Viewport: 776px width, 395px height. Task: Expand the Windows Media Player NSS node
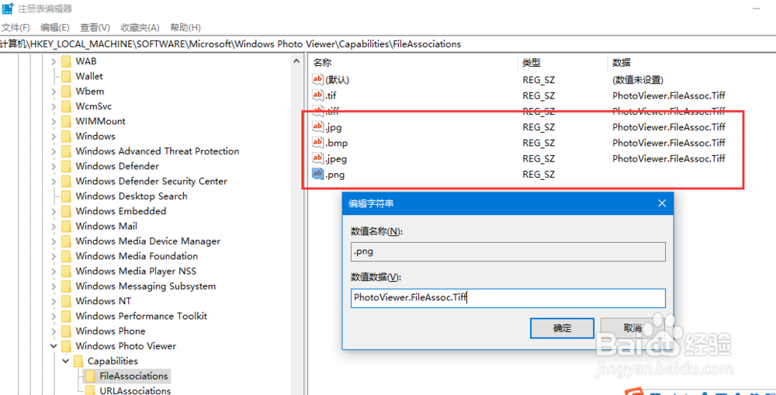click(54, 272)
